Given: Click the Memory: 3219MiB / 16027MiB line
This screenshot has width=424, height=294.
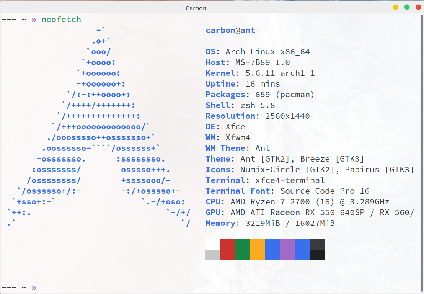Looking at the screenshot, I should [270, 223].
